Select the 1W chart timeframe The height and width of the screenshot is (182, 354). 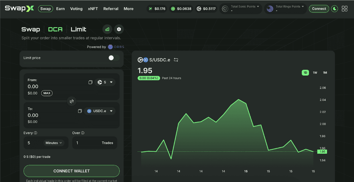(x=315, y=73)
